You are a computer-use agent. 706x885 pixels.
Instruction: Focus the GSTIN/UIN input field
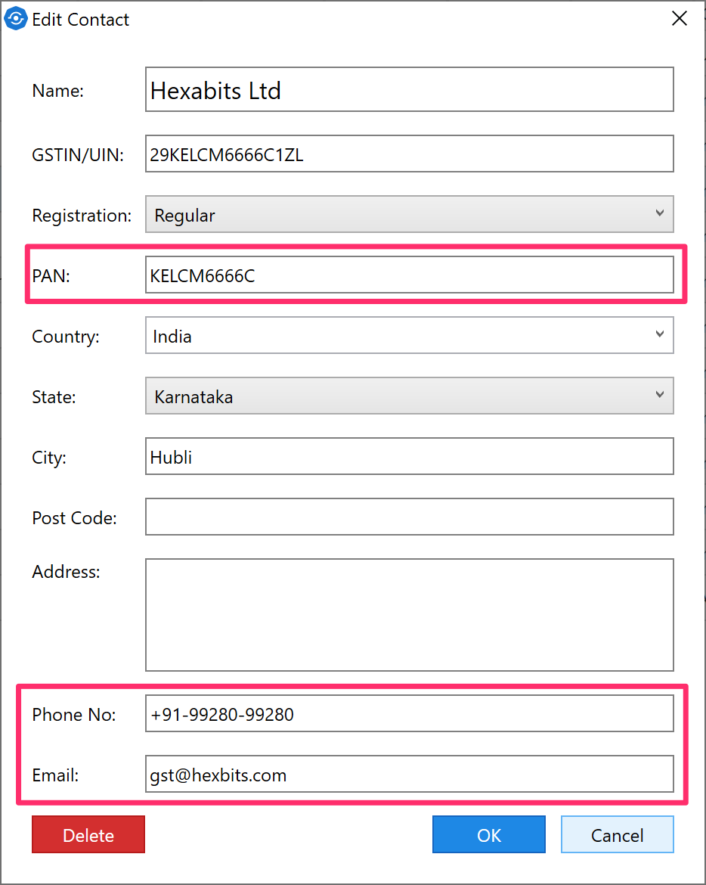click(x=409, y=154)
